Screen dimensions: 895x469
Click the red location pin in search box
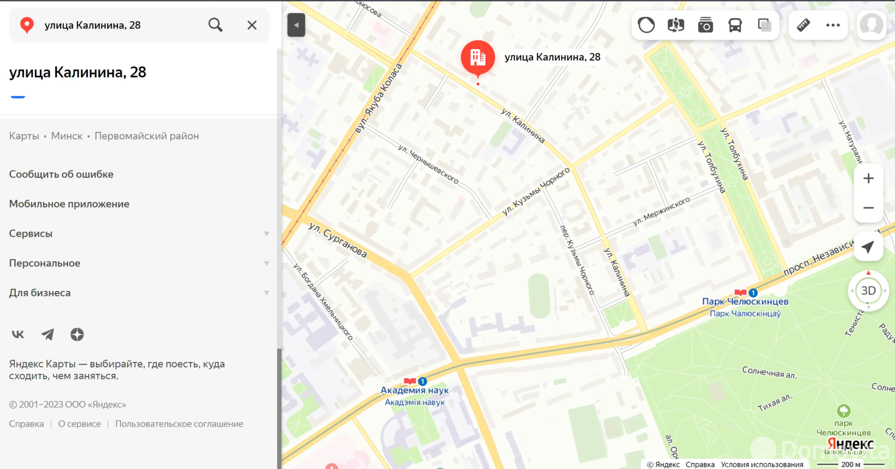pyautogui.click(x=27, y=25)
